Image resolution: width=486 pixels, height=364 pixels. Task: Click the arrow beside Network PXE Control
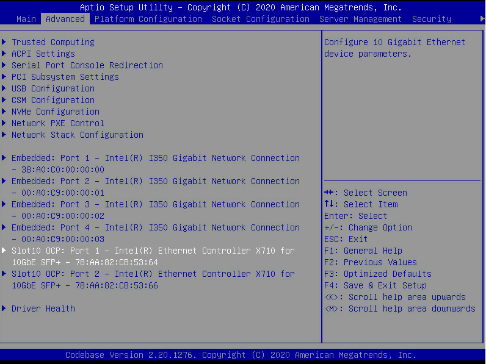tap(4, 123)
